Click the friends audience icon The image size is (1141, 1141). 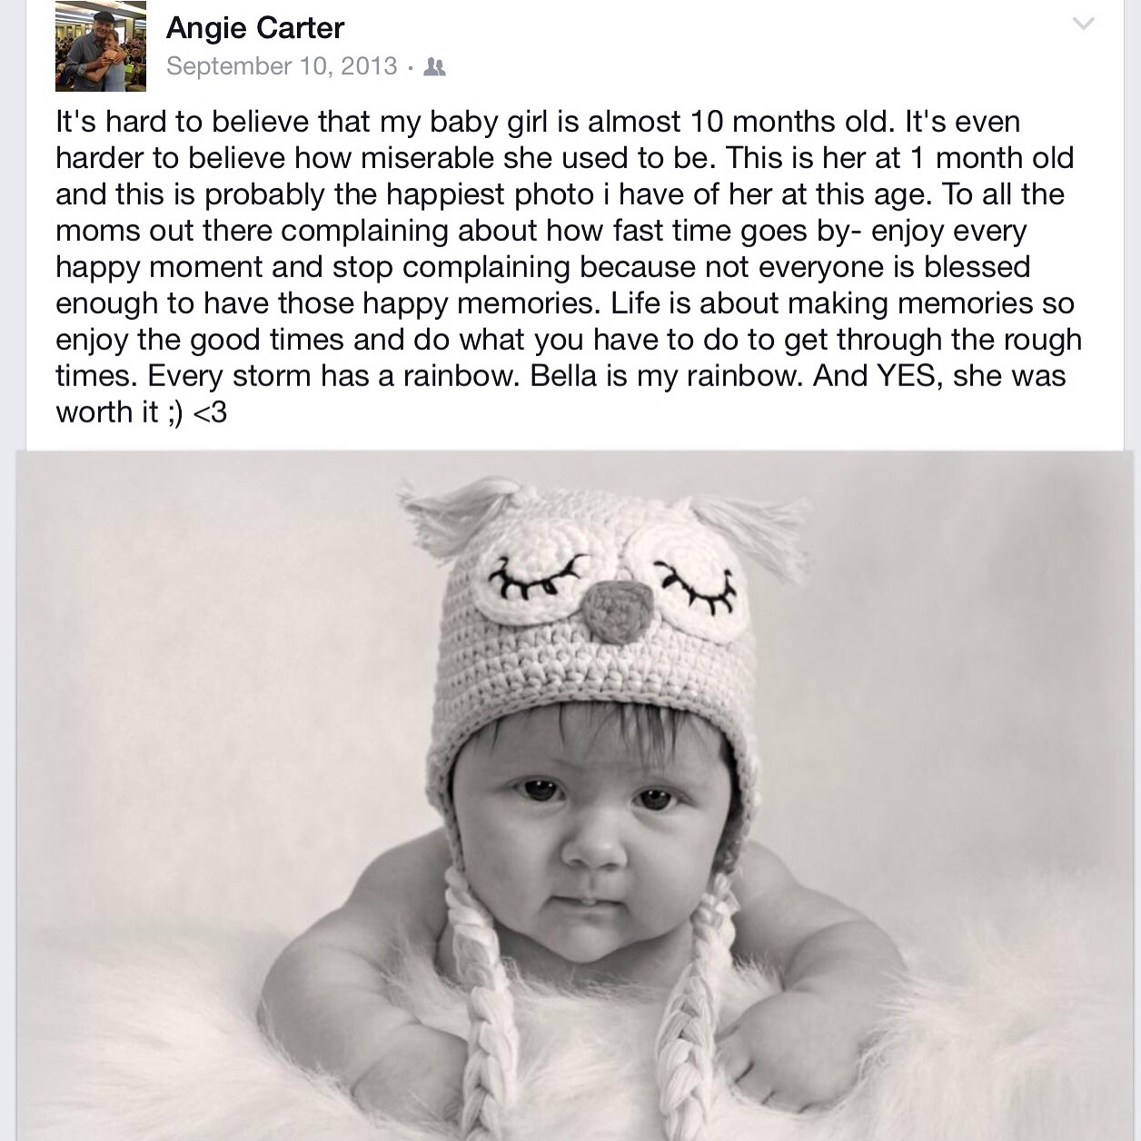(435, 67)
